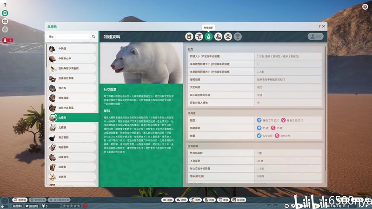The width and height of the screenshot is (372, 209).
Task: Select the southern cassowary entry
Action: [72, 137]
